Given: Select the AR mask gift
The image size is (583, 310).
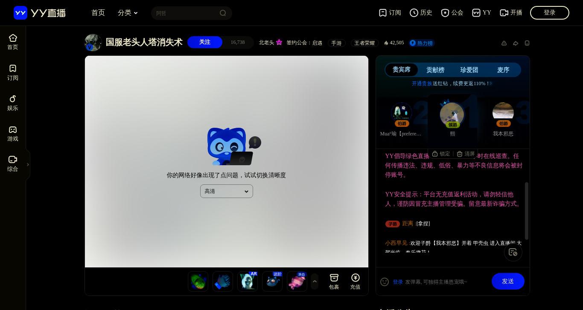Looking at the screenshot, I should pos(248,281).
